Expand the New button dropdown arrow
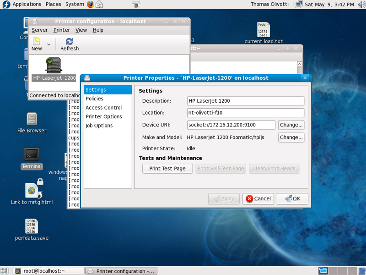This screenshot has height=275, width=366. pos(48,44)
